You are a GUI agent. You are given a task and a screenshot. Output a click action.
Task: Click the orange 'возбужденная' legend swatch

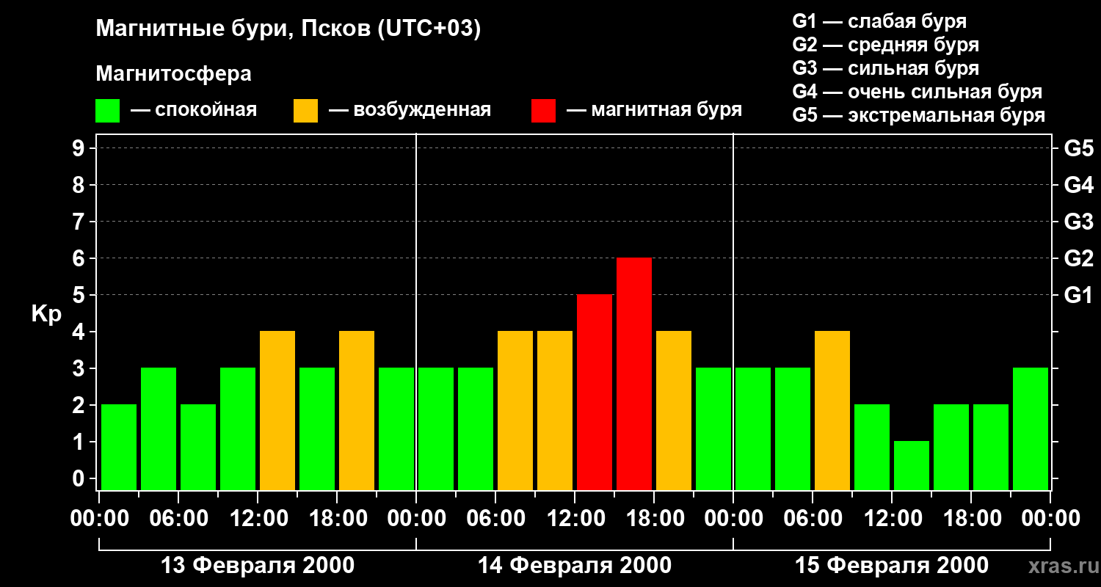[x=305, y=111]
